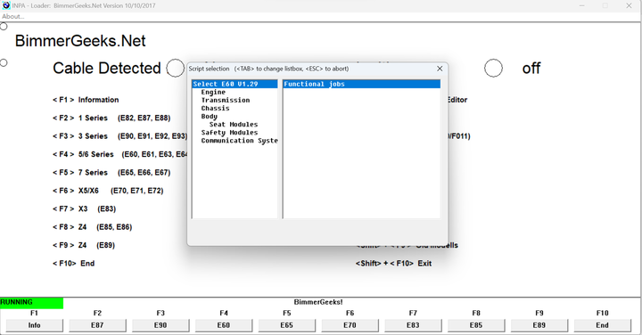Click the green RUNNING status indicator
The width and height of the screenshot is (642, 335).
click(31, 302)
